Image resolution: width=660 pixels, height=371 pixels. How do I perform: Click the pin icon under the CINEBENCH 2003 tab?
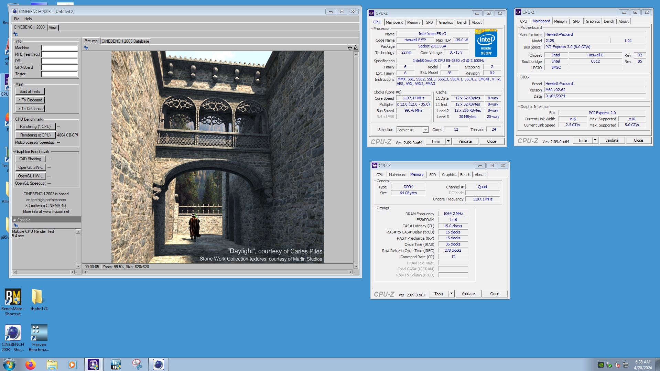coord(15,34)
